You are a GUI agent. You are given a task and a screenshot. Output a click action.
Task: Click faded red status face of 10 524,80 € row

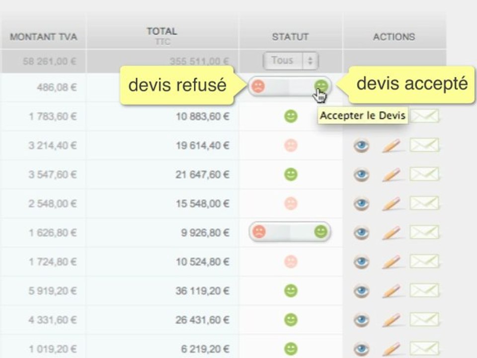pos(291,262)
